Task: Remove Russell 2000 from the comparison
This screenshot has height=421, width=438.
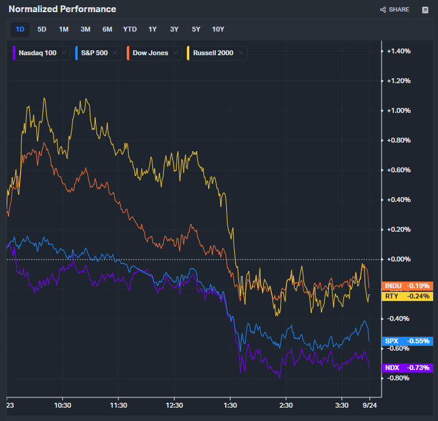Action: pyautogui.click(x=241, y=53)
